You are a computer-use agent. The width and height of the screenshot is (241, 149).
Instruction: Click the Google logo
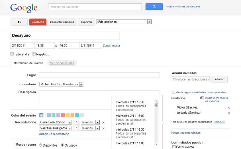[x=24, y=8]
